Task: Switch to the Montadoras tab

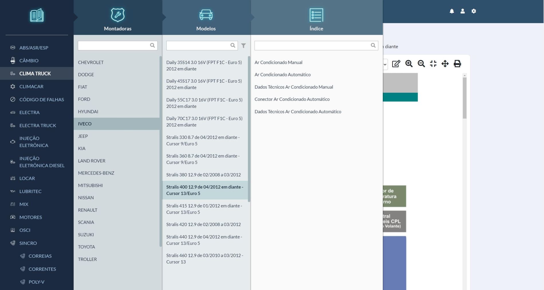Action: pos(118,19)
